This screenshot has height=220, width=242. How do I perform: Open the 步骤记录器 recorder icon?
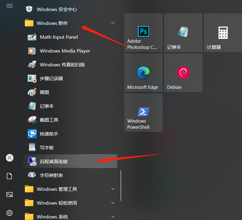tap(32, 78)
